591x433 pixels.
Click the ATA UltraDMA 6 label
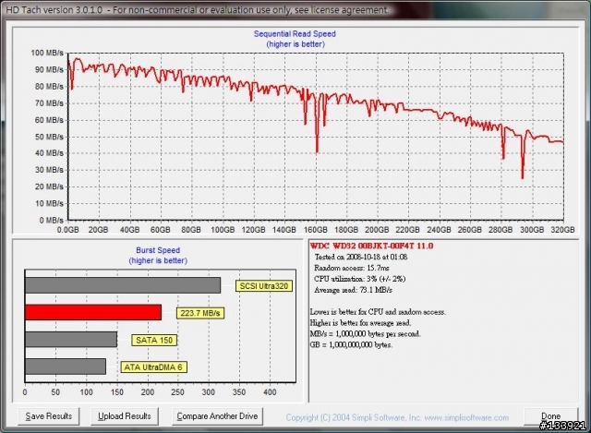[x=153, y=367]
